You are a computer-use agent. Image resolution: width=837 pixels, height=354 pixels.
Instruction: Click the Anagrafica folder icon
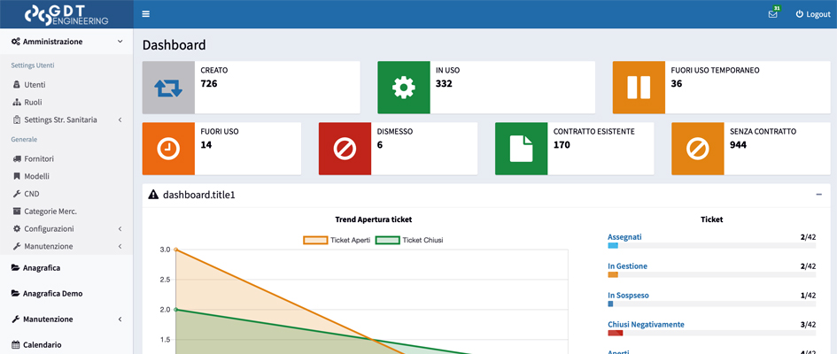[15, 268]
